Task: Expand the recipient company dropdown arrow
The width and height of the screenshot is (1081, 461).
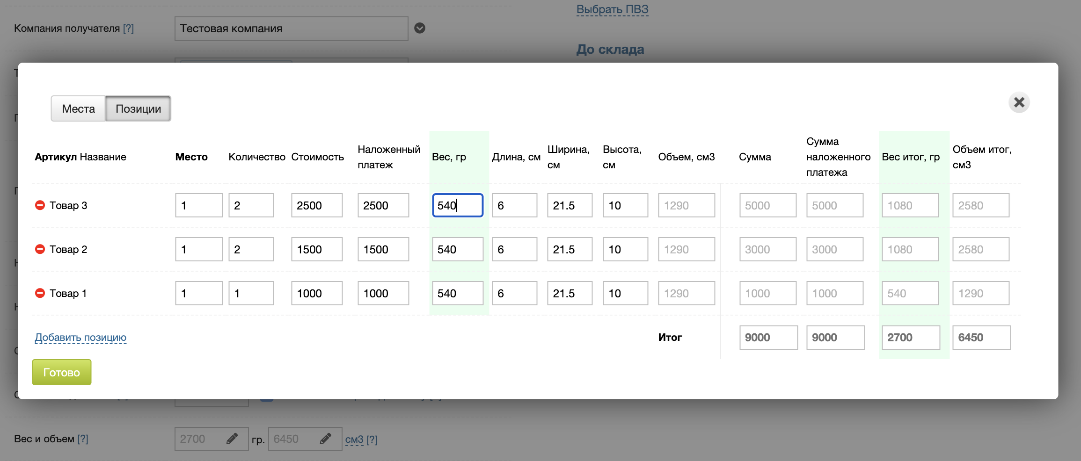Action: tap(420, 28)
